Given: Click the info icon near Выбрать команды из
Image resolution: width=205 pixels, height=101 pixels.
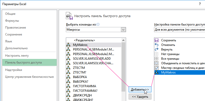Looking at the screenshot, I should pyautogui.click(x=98, y=24).
